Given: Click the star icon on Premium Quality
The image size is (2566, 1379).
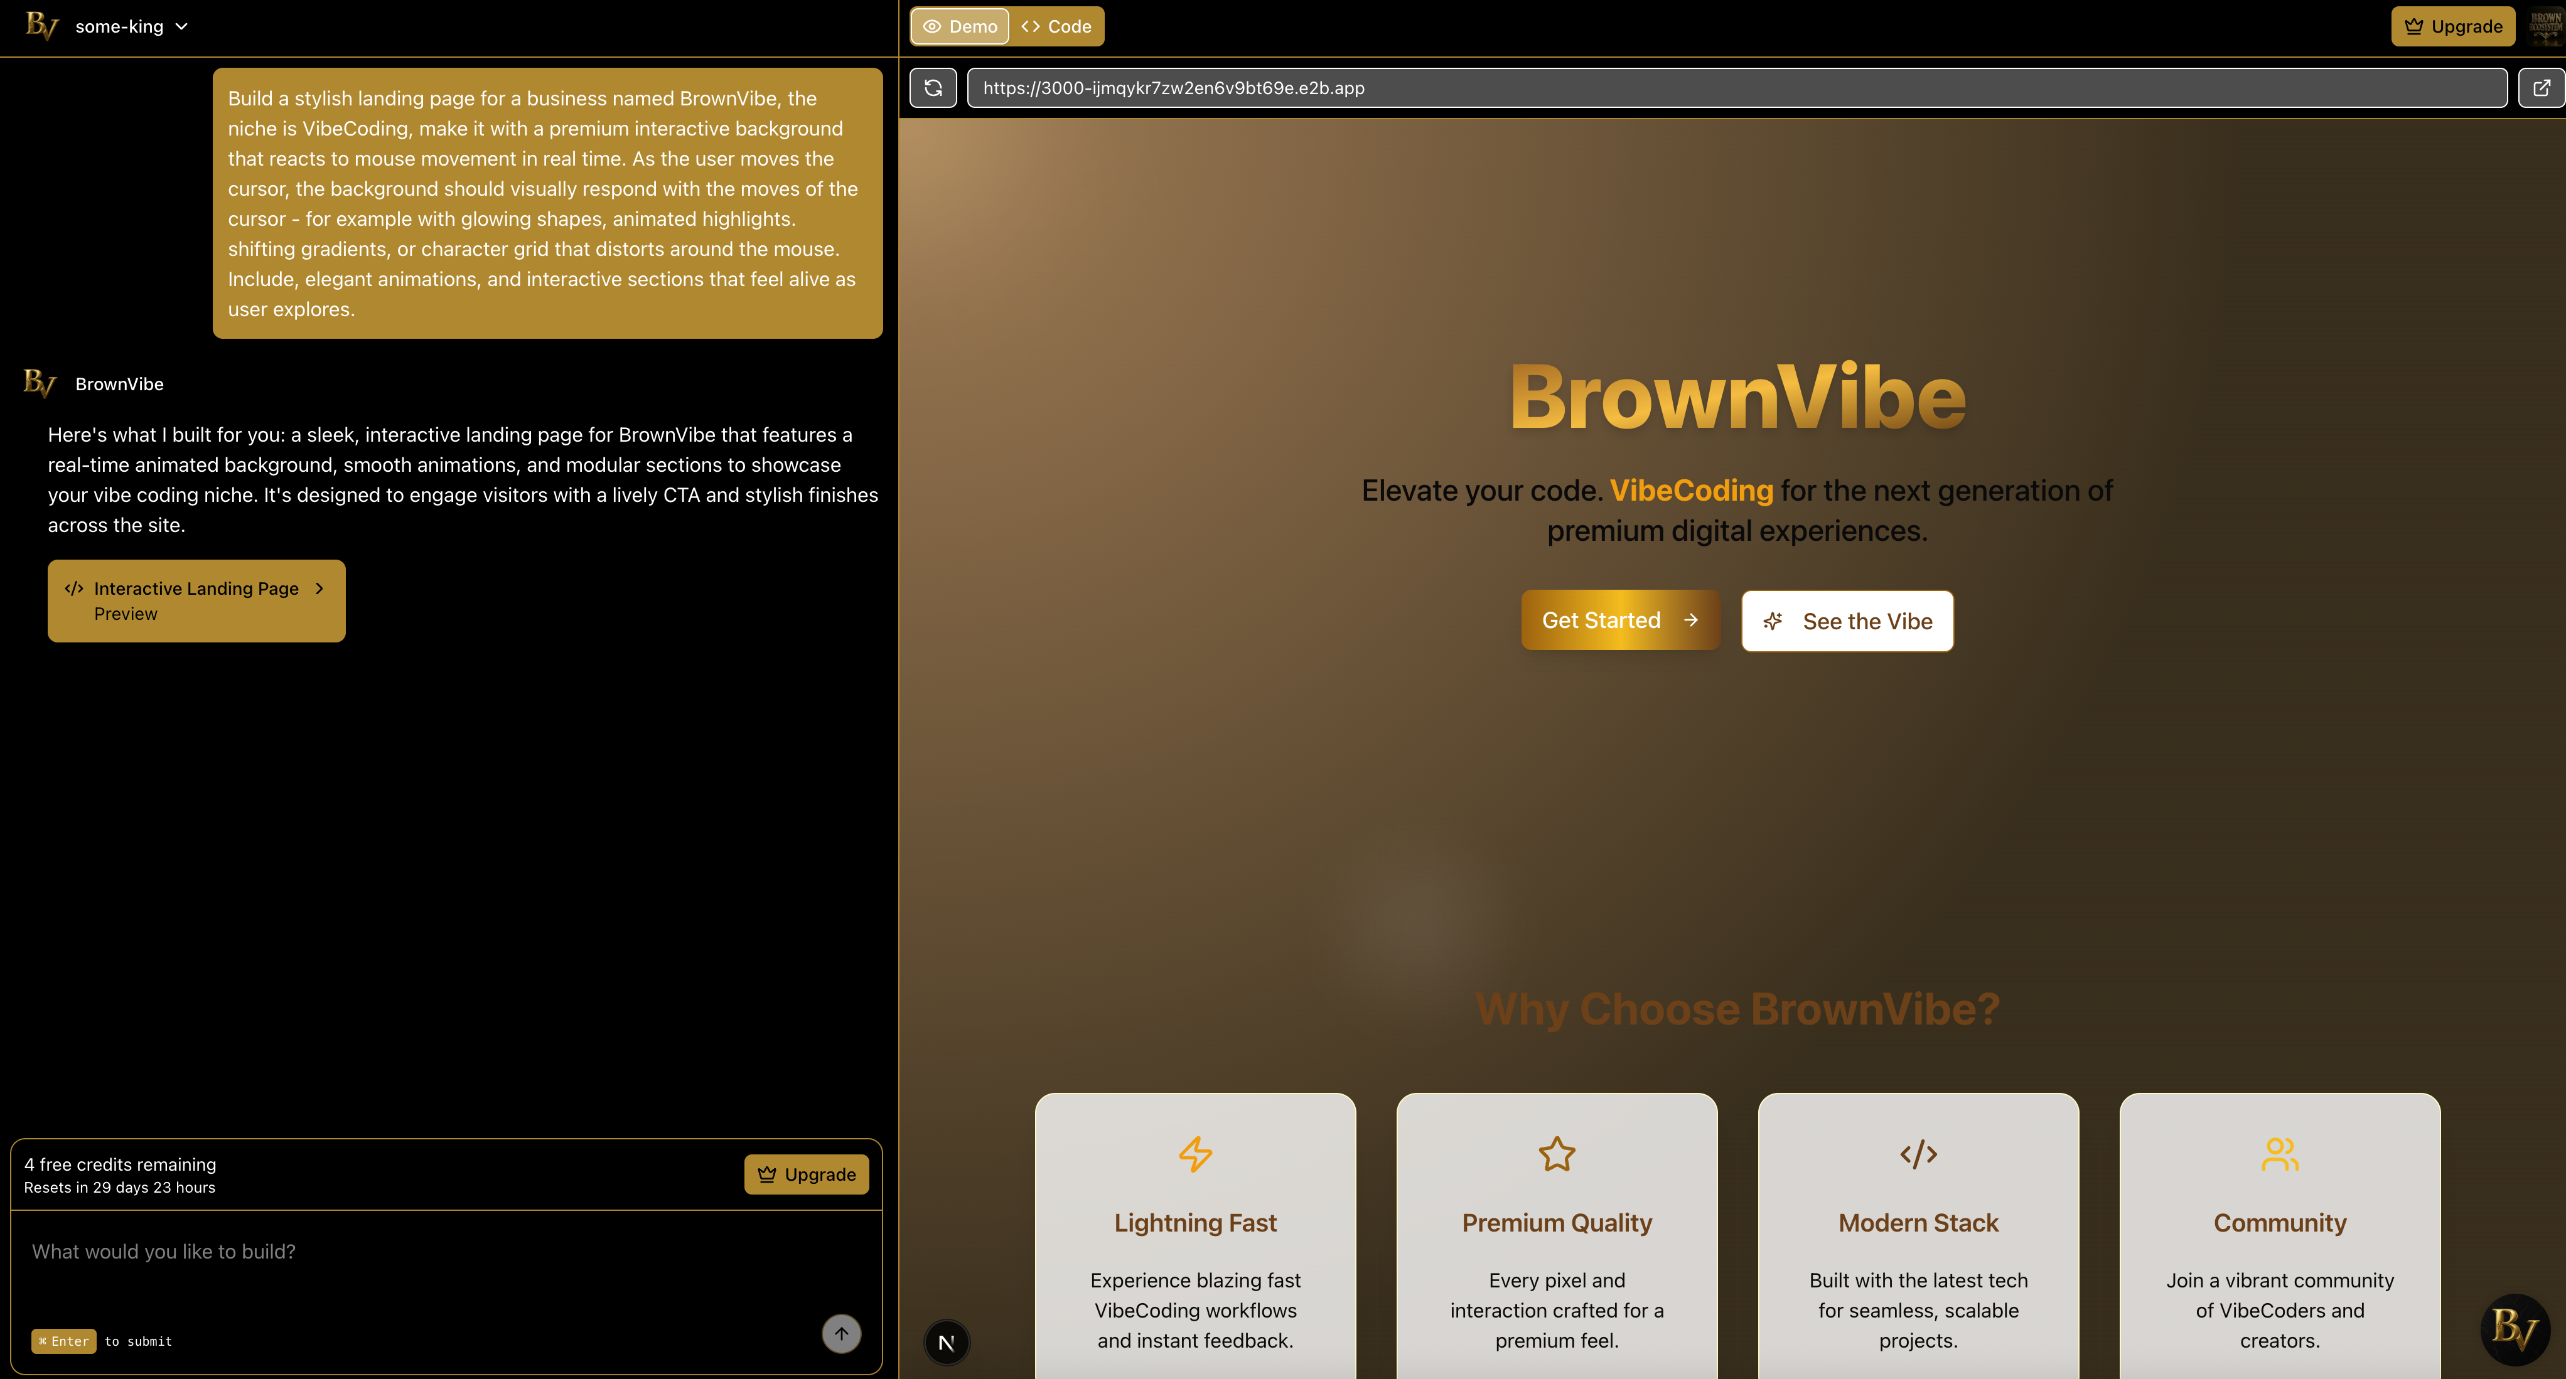Looking at the screenshot, I should click(x=1556, y=1154).
